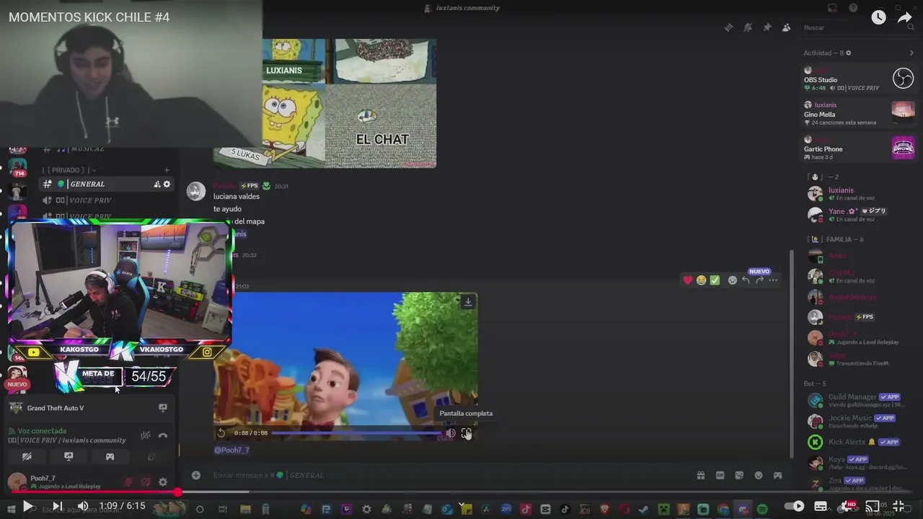Start an activity in voice panel
Screen dimensions: 923x519
pyautogui.click(x=110, y=456)
